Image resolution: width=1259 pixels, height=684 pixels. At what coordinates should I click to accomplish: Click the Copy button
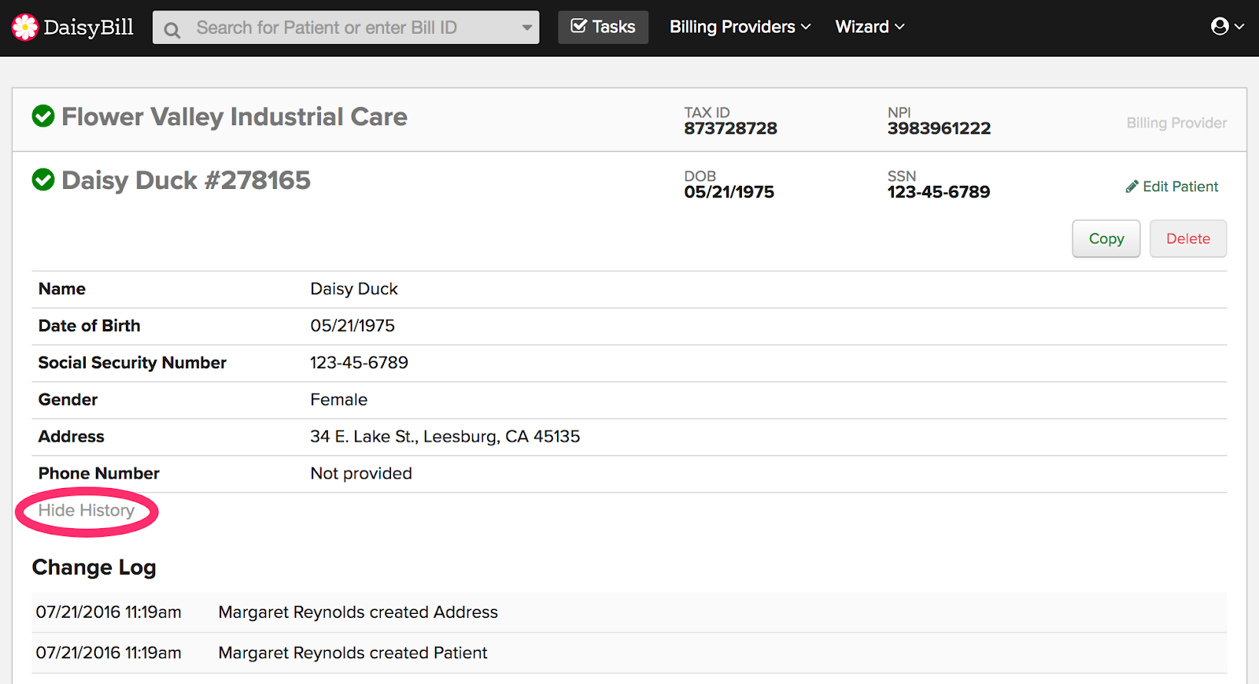1106,238
